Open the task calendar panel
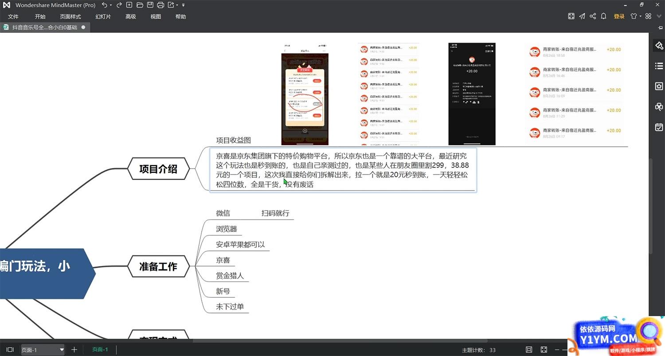 click(x=659, y=127)
